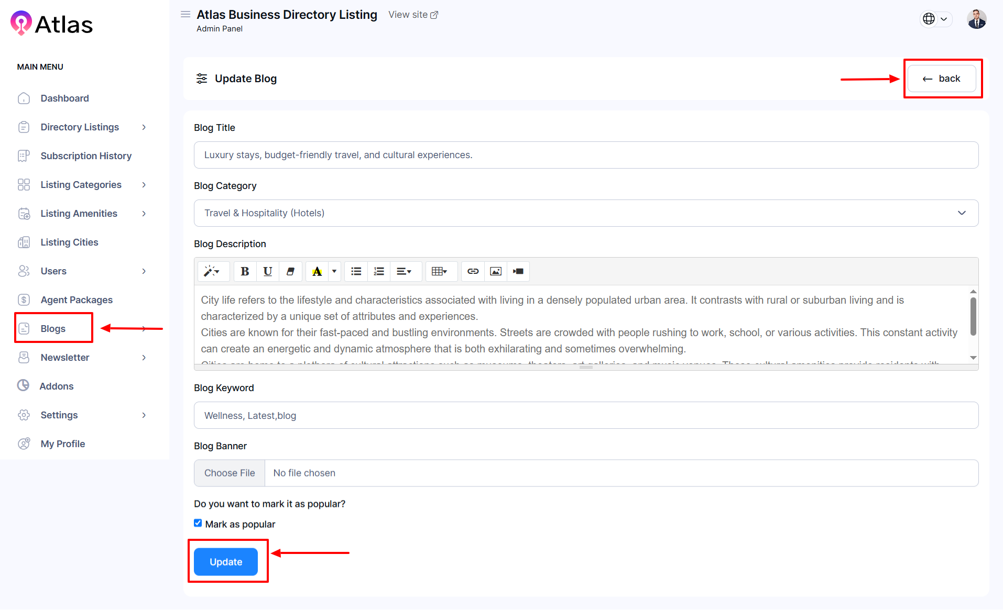Click the View site link
1003x610 pixels.
413,15
